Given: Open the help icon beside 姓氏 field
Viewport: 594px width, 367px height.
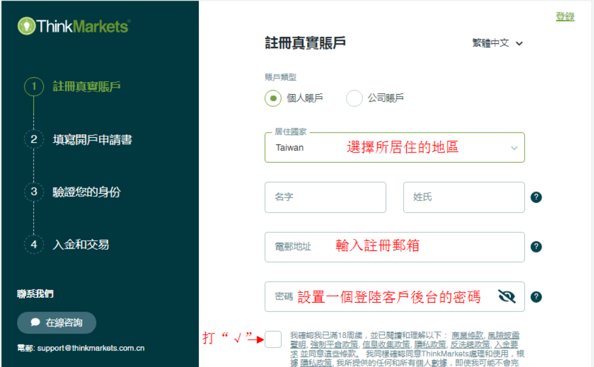Looking at the screenshot, I should (x=536, y=197).
